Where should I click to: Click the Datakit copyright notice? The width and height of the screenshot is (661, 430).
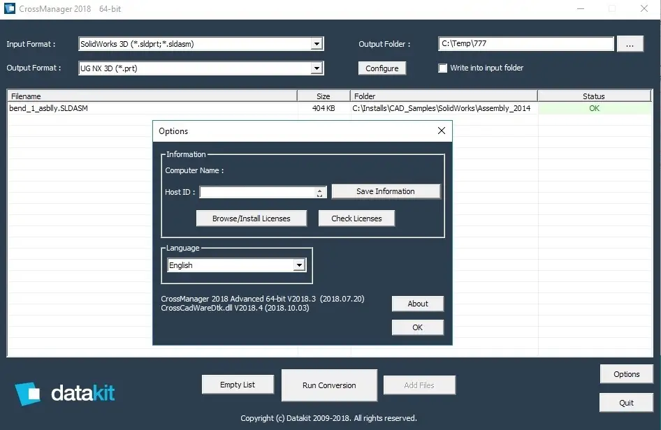329,418
